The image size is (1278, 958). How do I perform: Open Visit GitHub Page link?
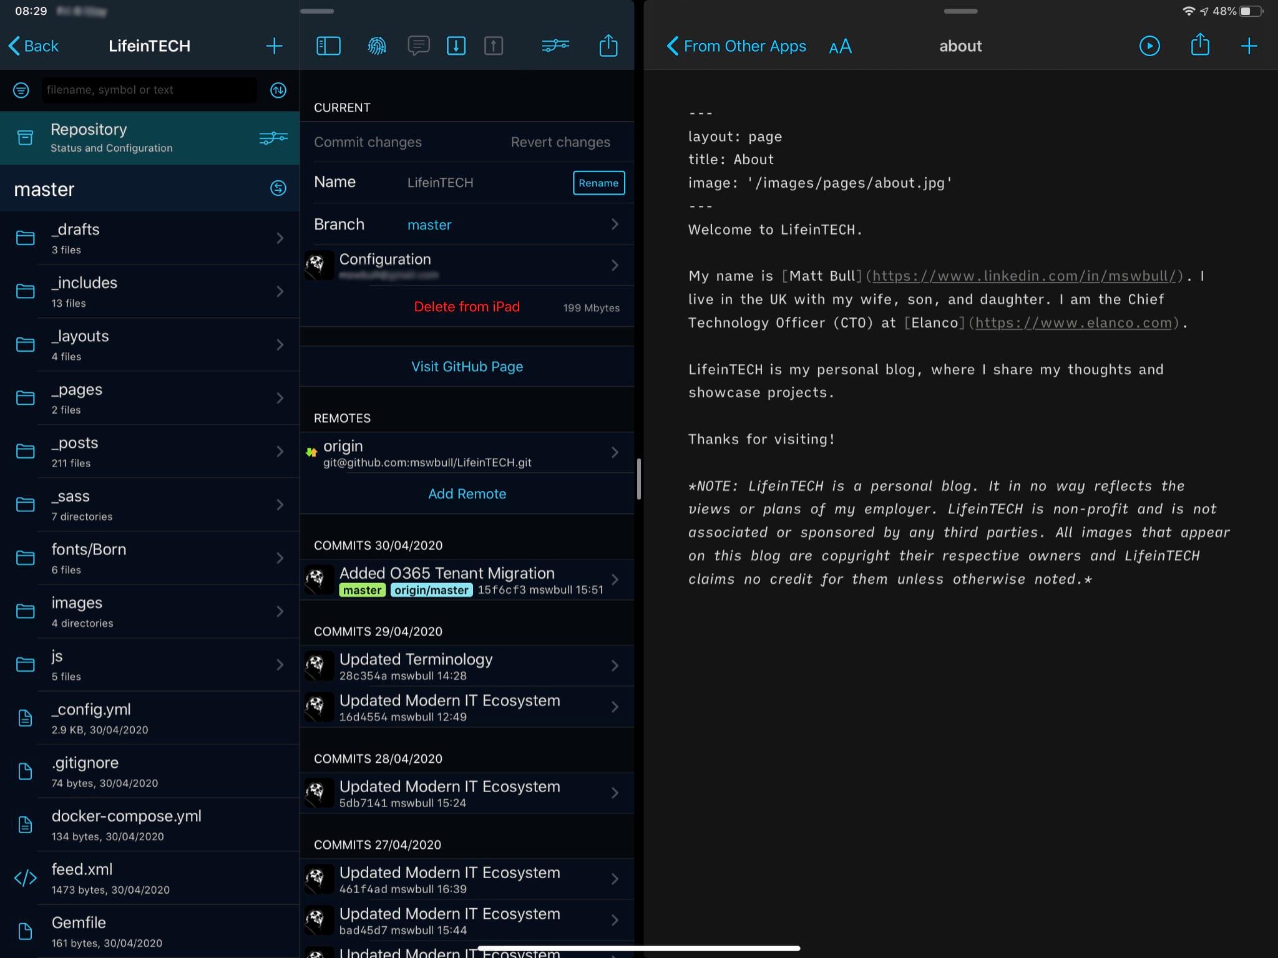(467, 367)
